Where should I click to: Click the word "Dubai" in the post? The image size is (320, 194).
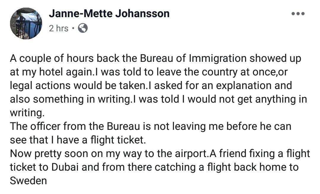coord(65,167)
